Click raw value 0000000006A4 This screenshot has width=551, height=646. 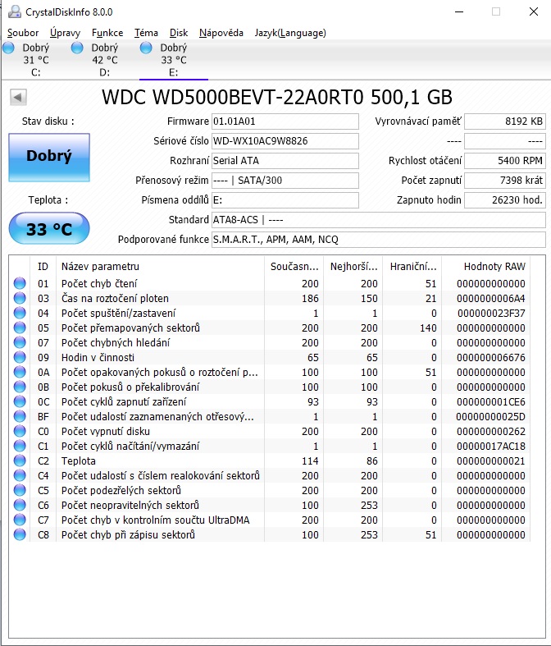coord(491,298)
